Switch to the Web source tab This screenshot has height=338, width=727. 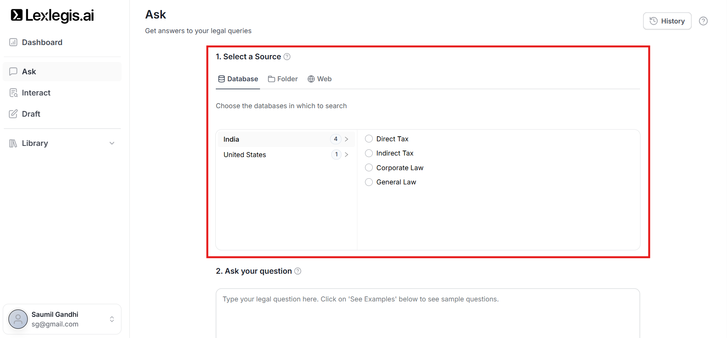[320, 79]
